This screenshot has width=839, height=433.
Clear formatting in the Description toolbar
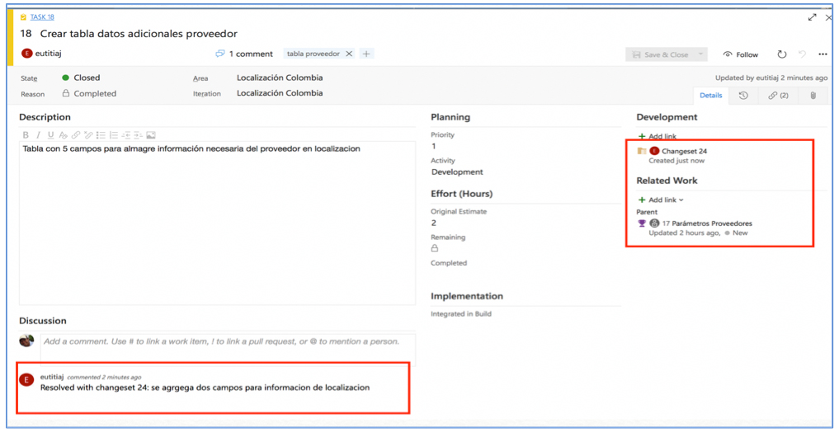(64, 135)
